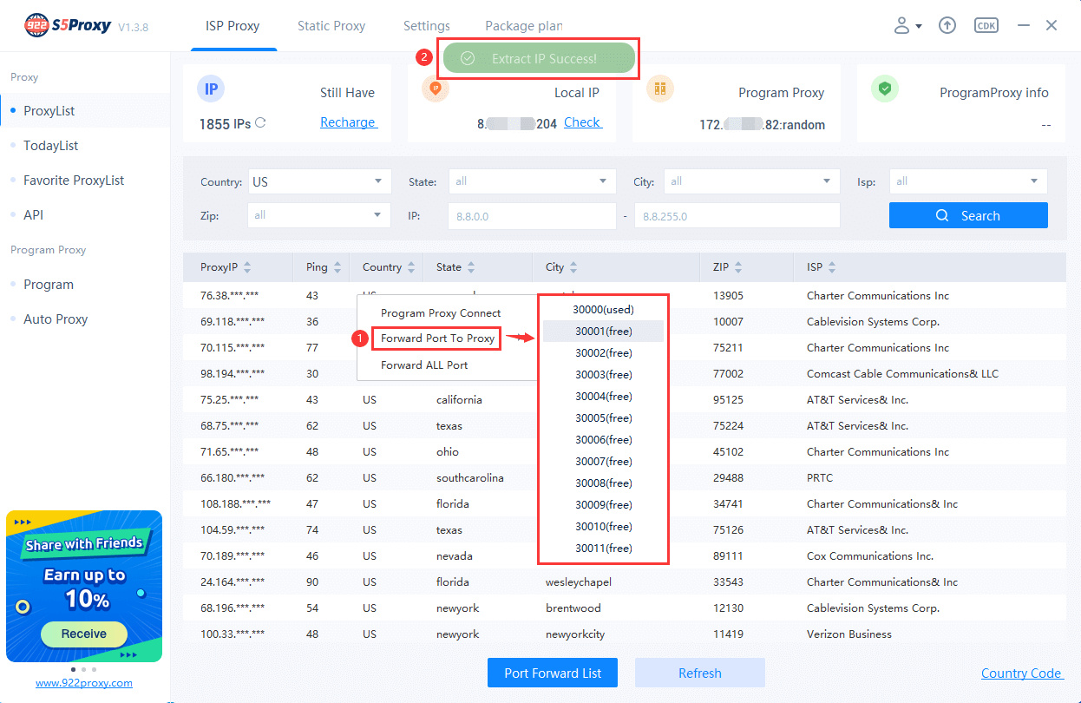
Task: Click the Port Forward List button
Action: (552, 673)
